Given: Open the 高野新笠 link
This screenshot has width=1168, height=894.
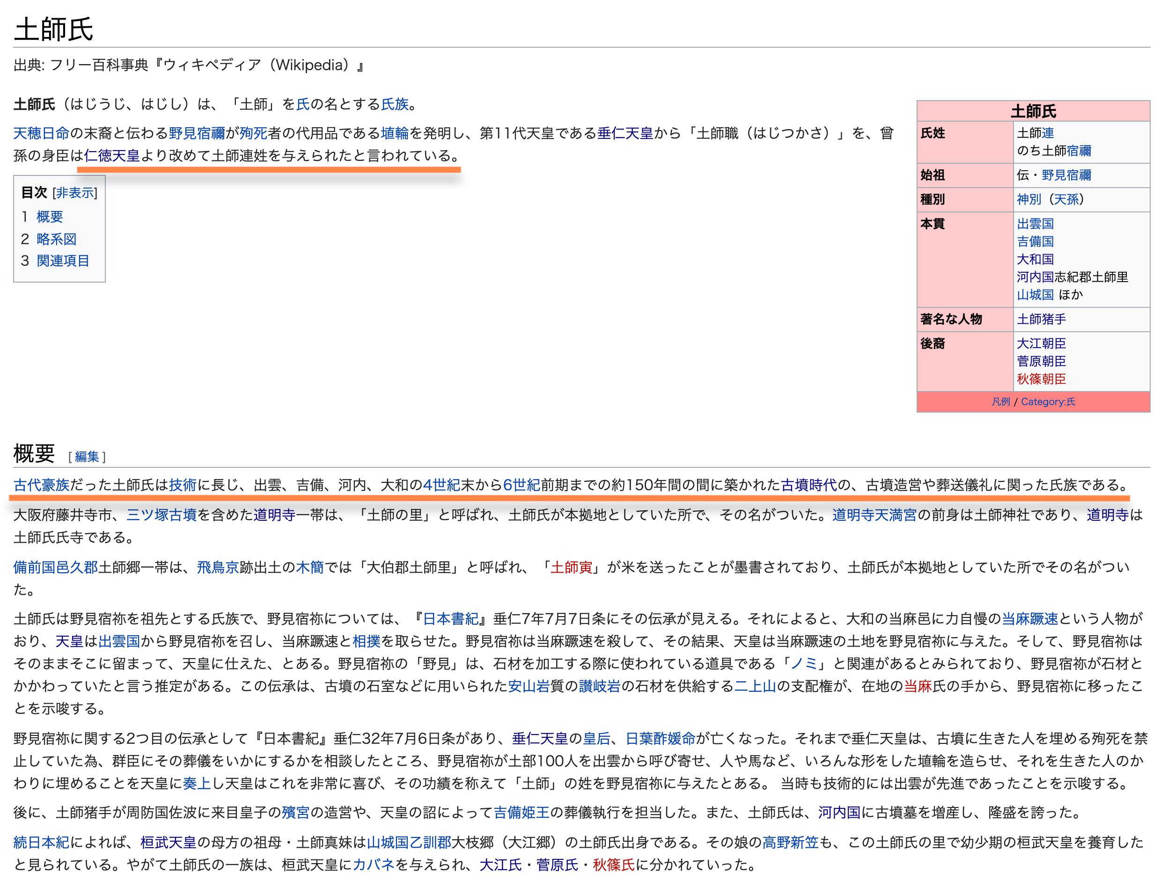Looking at the screenshot, I should (x=791, y=843).
